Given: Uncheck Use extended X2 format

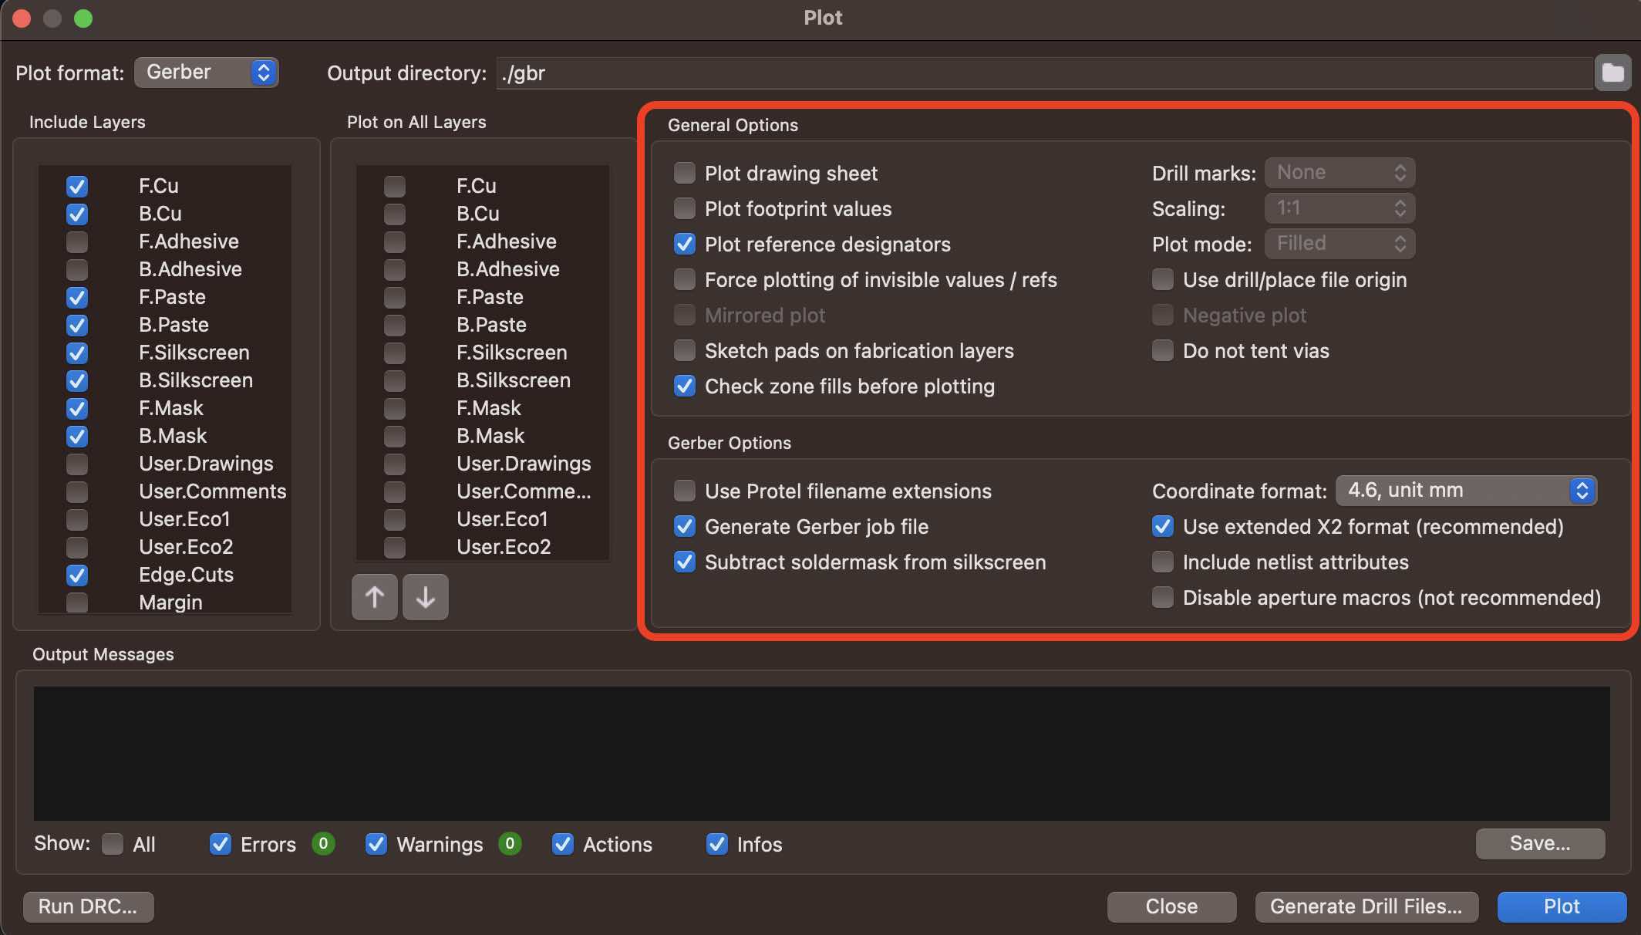Looking at the screenshot, I should coord(1163,526).
